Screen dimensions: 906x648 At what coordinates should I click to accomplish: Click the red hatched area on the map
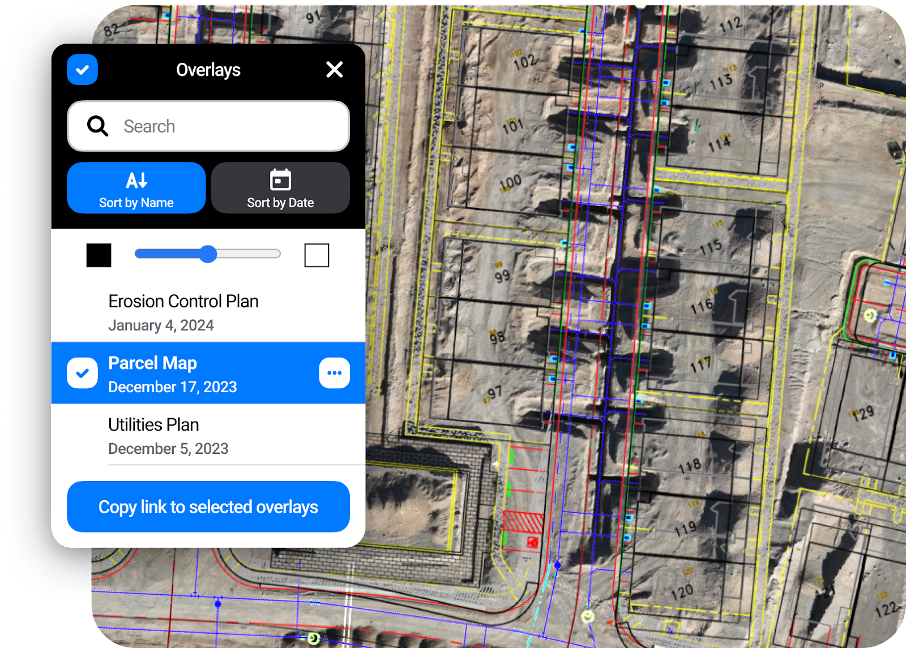523,522
